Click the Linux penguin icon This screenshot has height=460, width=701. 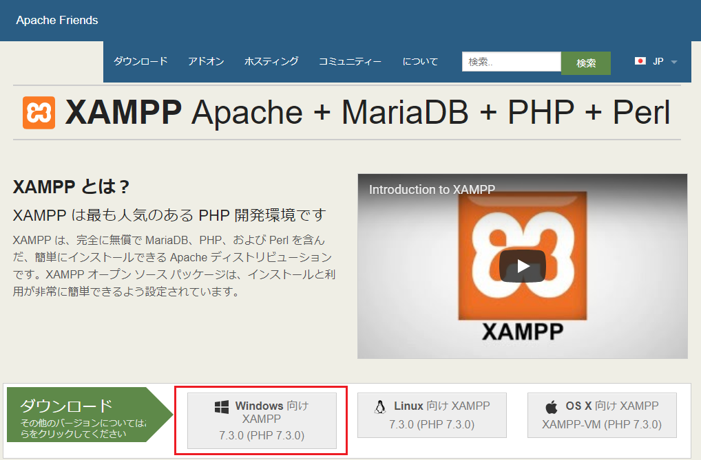coord(380,406)
